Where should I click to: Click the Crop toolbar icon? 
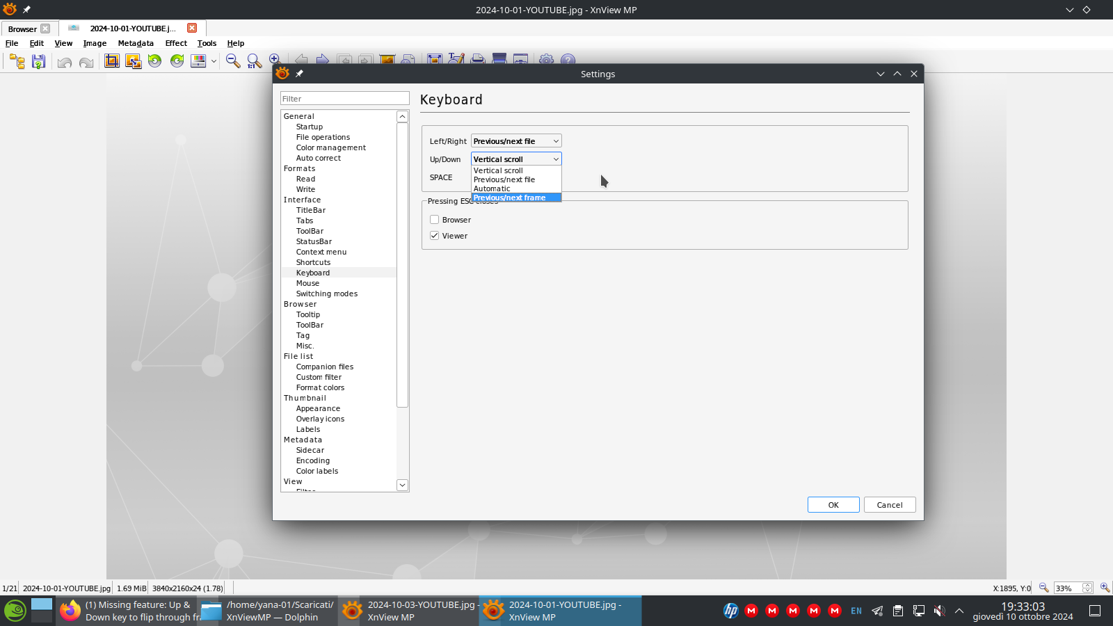tap(111, 61)
